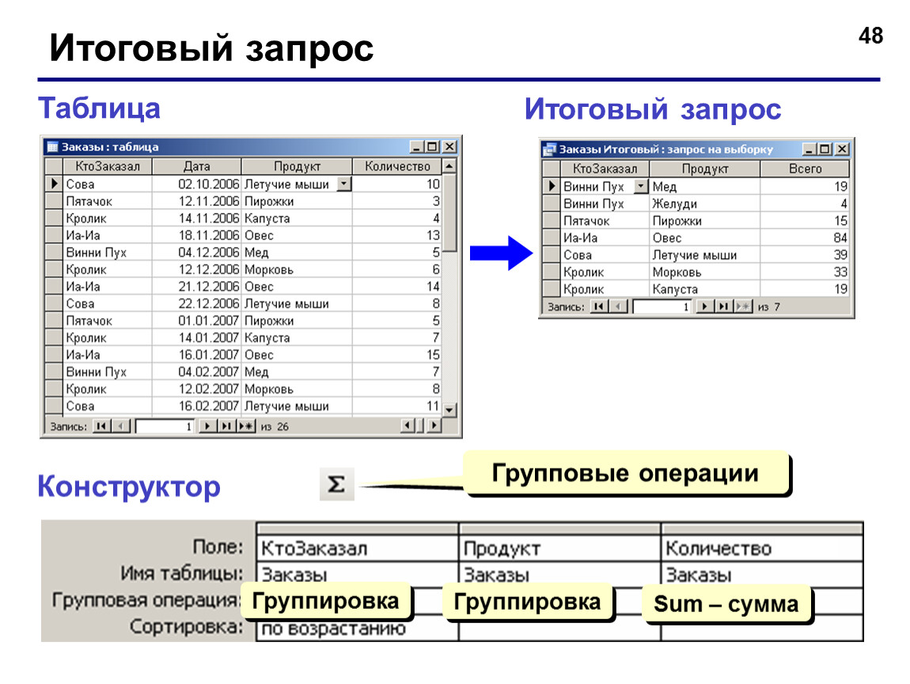Click Sum – сумма group operation label
Image resolution: width=910 pixels, height=684 pixels.
pyautogui.click(x=726, y=604)
